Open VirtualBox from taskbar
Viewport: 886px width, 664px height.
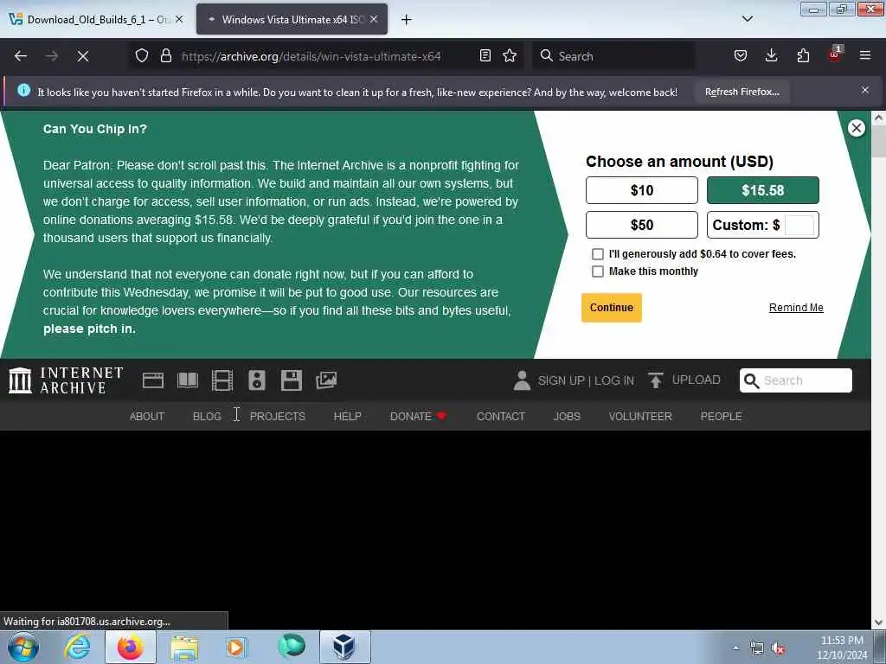point(344,647)
